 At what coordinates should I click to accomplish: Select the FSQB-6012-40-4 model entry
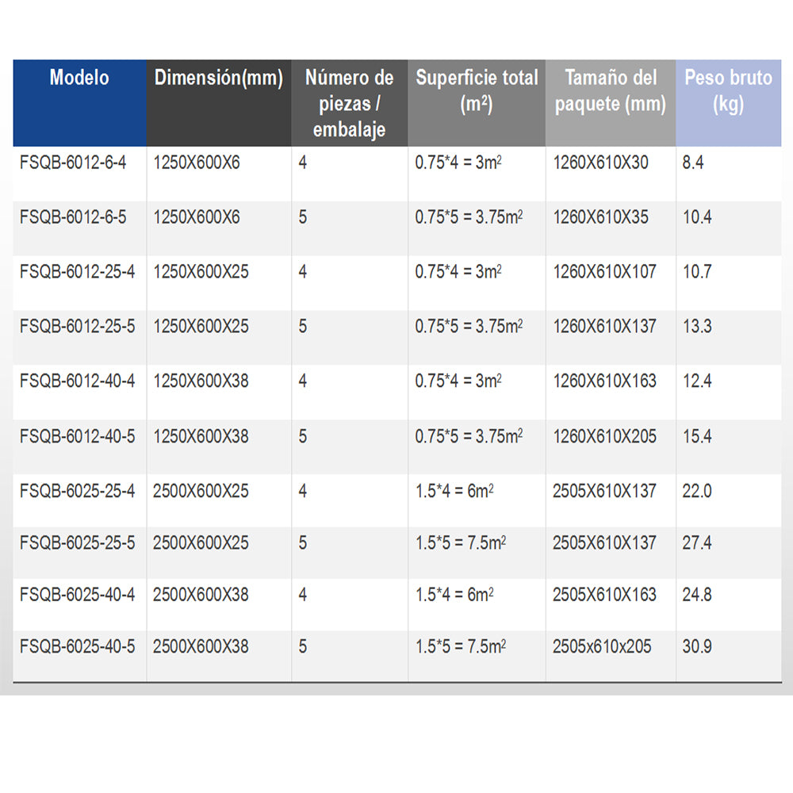pyautogui.click(x=77, y=381)
